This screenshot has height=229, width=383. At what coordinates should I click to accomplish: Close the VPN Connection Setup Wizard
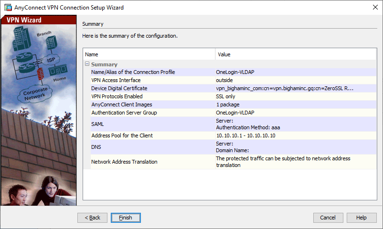point(375,7)
